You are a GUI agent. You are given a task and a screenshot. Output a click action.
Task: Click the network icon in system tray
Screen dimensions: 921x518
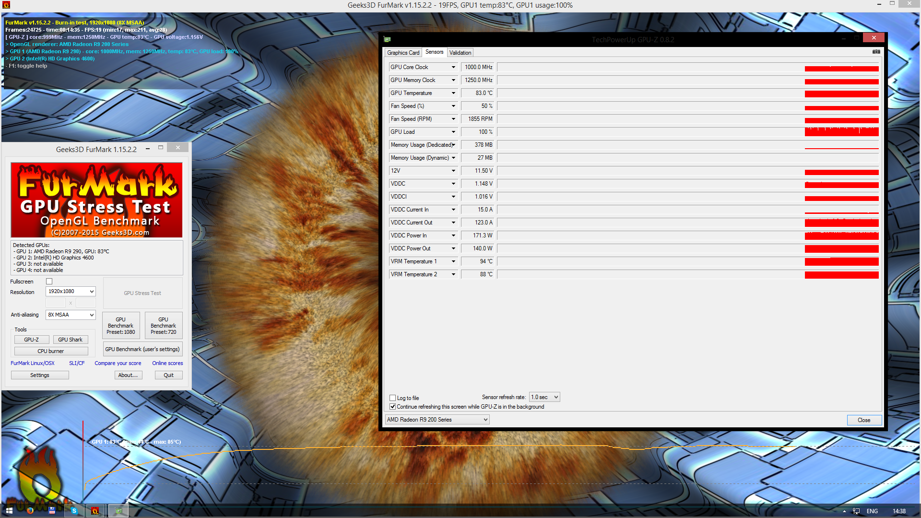(856, 511)
